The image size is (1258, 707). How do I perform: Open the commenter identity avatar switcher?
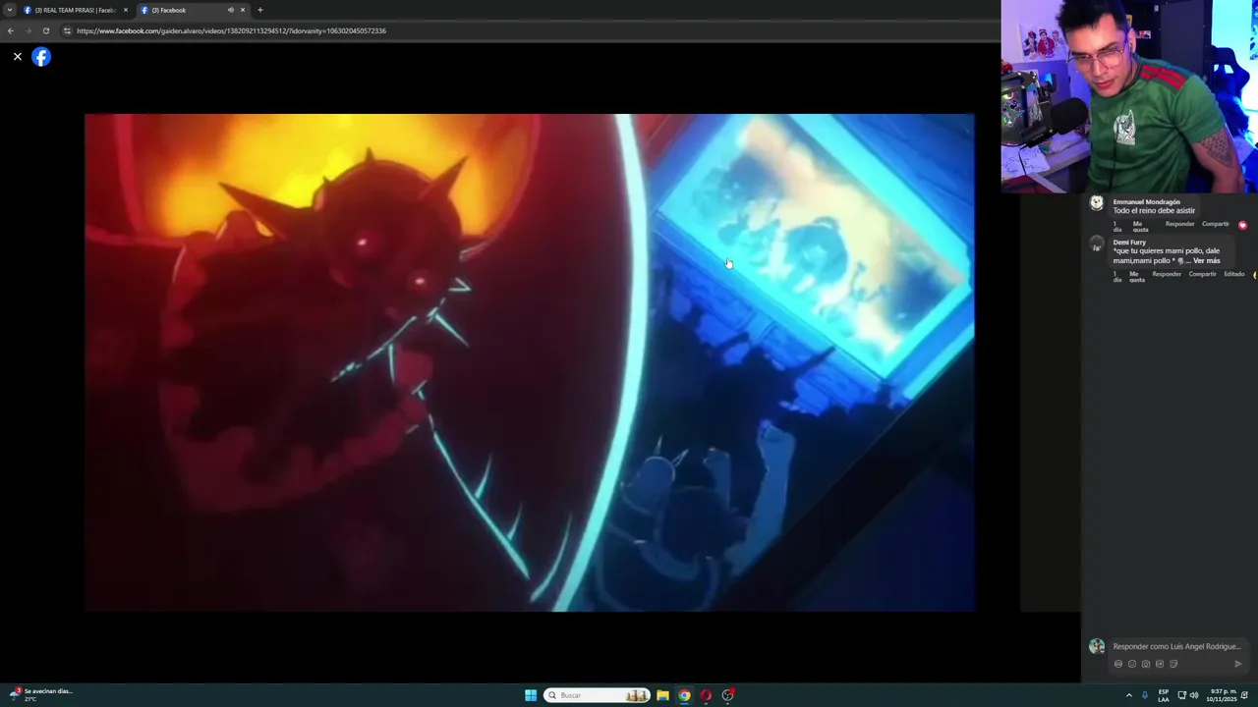point(1097,646)
